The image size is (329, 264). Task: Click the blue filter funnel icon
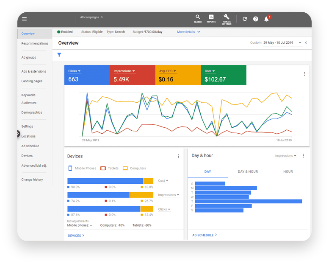click(59, 55)
